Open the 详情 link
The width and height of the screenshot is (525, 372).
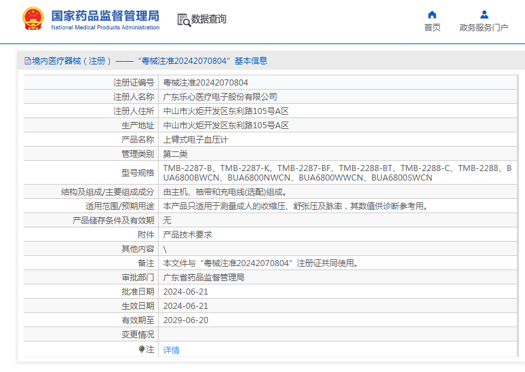pos(171,350)
